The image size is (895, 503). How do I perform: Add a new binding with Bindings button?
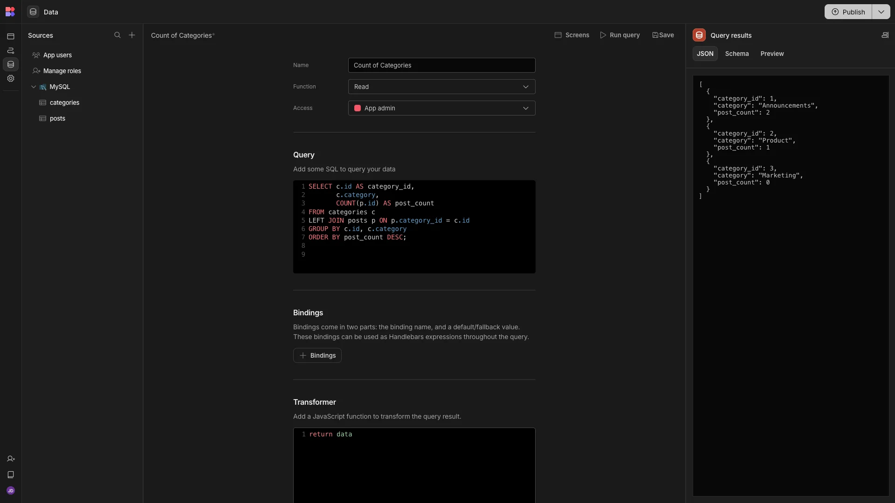pos(317,355)
